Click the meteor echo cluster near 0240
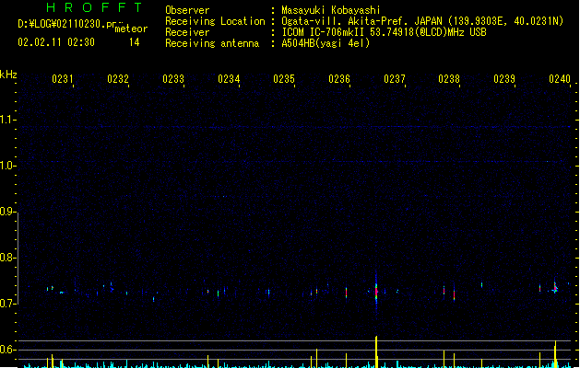This screenshot has width=580, height=368. tap(555, 288)
